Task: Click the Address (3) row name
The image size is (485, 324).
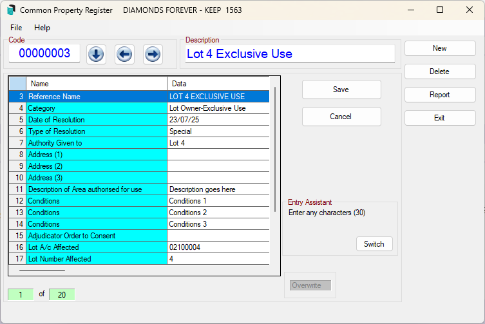Action: coord(97,178)
